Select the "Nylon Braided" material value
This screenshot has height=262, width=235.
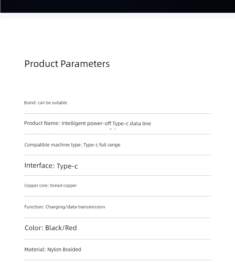[x=64, y=249]
